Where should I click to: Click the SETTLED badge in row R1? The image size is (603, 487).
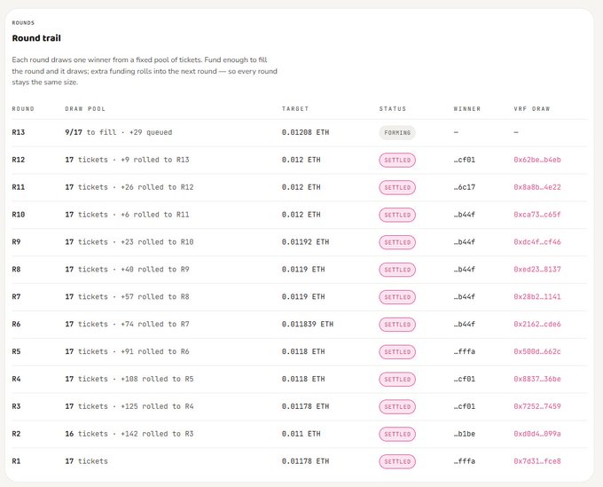point(397,461)
